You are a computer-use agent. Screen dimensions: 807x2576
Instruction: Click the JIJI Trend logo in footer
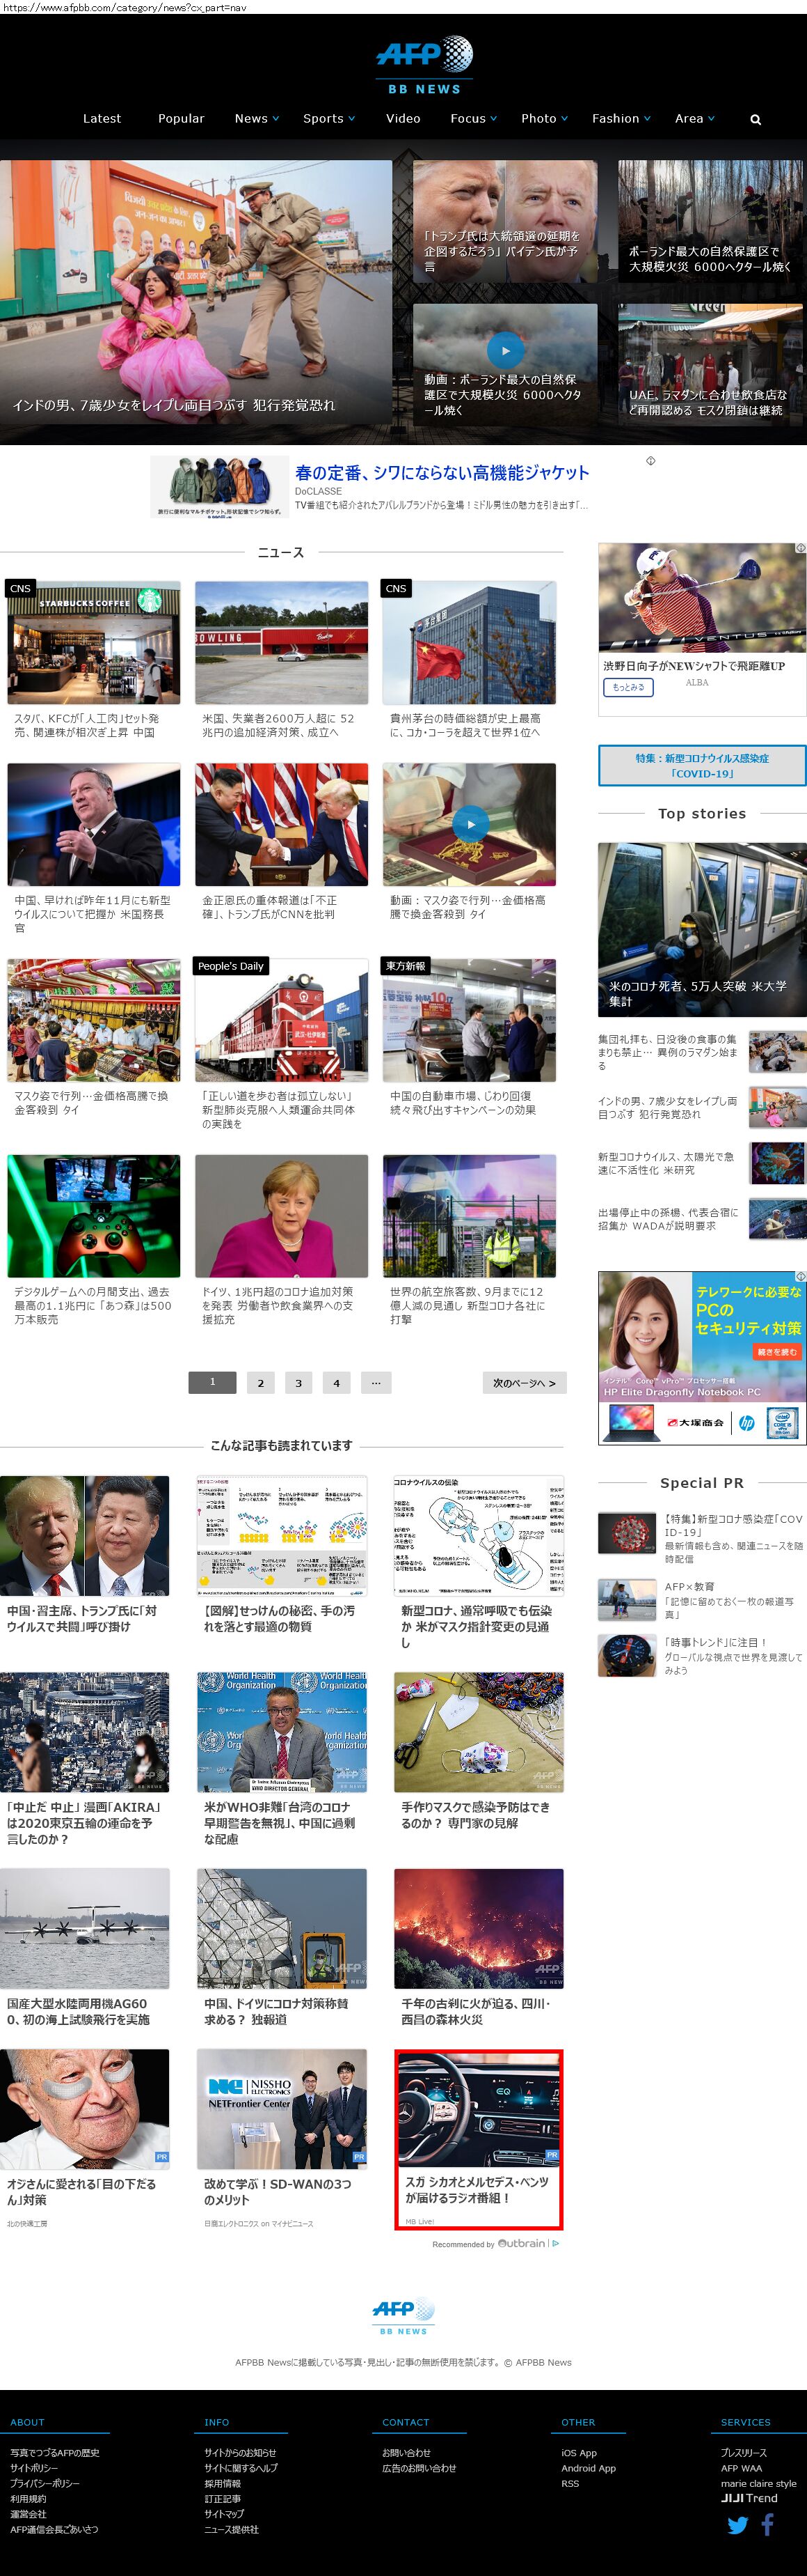(749, 2497)
